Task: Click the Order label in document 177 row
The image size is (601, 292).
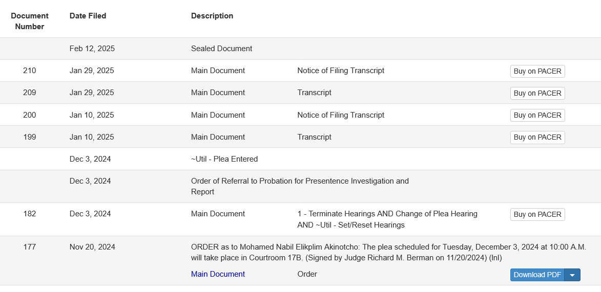Action: (x=307, y=274)
